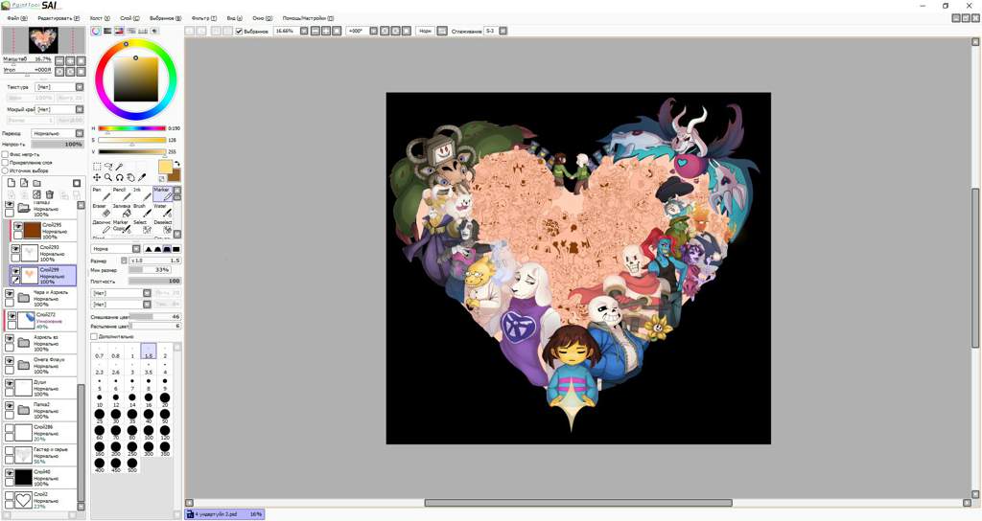
Task: Click zoom-in plus button in top toolbar
Action: click(326, 31)
